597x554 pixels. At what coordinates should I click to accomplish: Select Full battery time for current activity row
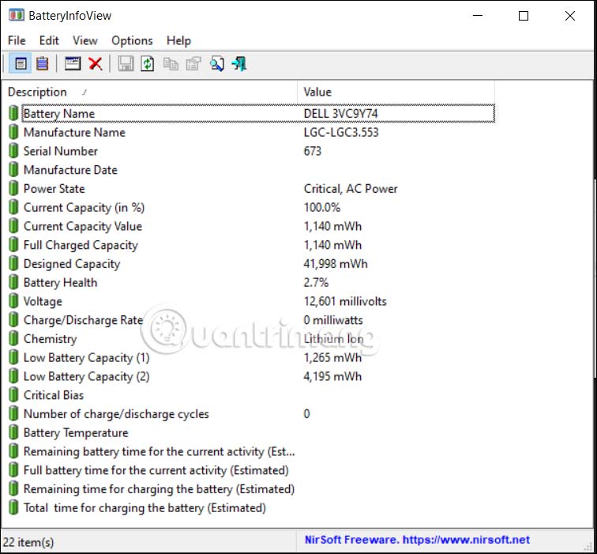(251, 470)
